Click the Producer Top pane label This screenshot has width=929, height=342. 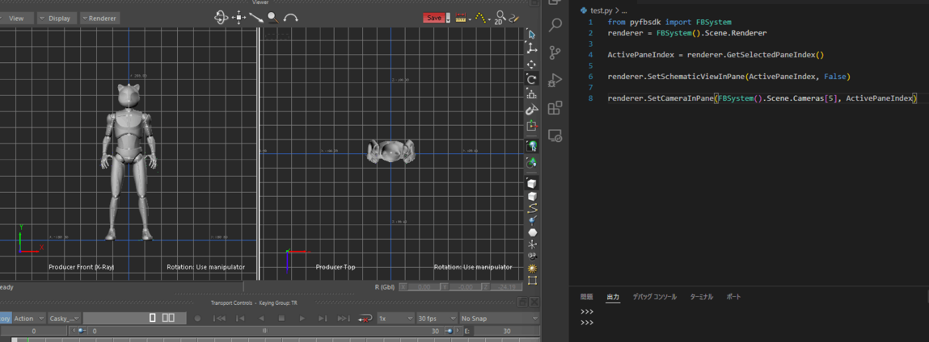[x=336, y=267]
